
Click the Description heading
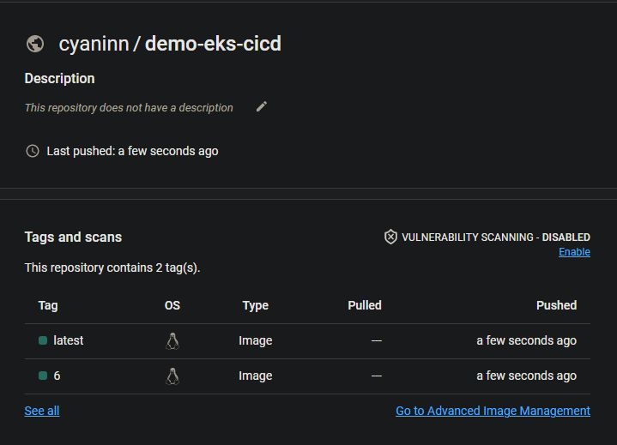[59, 78]
